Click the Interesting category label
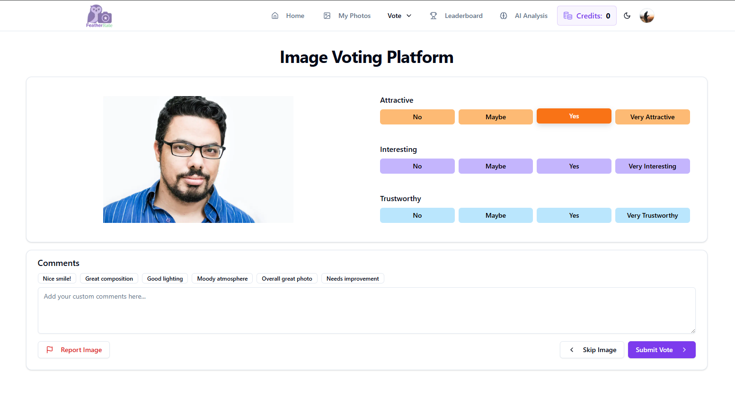The image size is (735, 407). [x=398, y=150]
